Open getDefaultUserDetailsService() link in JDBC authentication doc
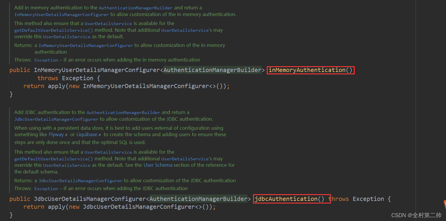Viewport: 446px width, 221px height. click(x=54, y=159)
